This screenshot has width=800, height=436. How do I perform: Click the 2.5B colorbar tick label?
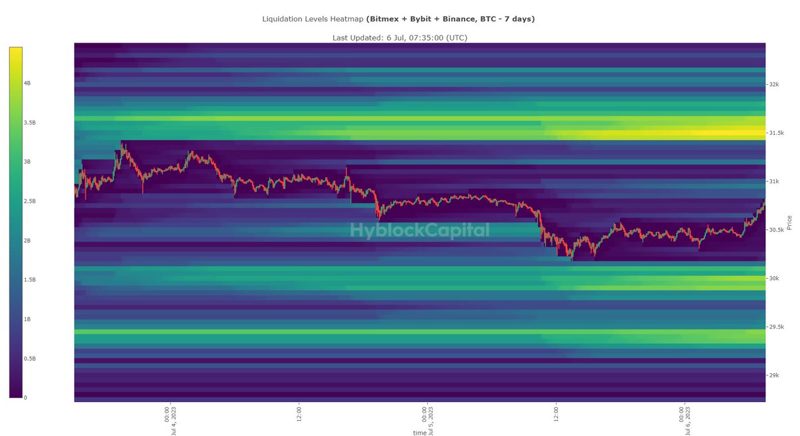pos(29,201)
